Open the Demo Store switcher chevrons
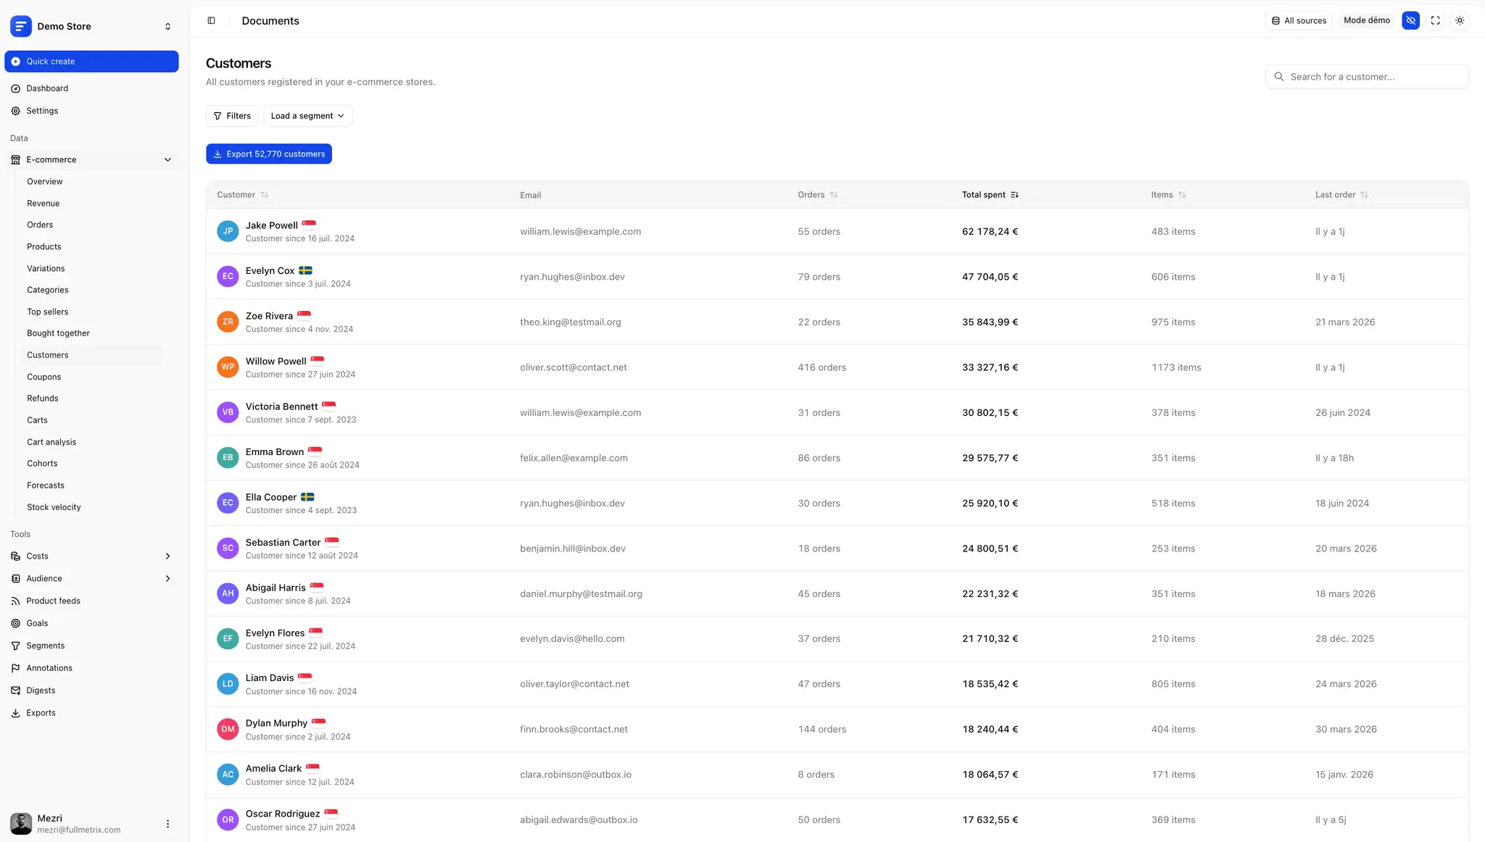 (x=167, y=26)
